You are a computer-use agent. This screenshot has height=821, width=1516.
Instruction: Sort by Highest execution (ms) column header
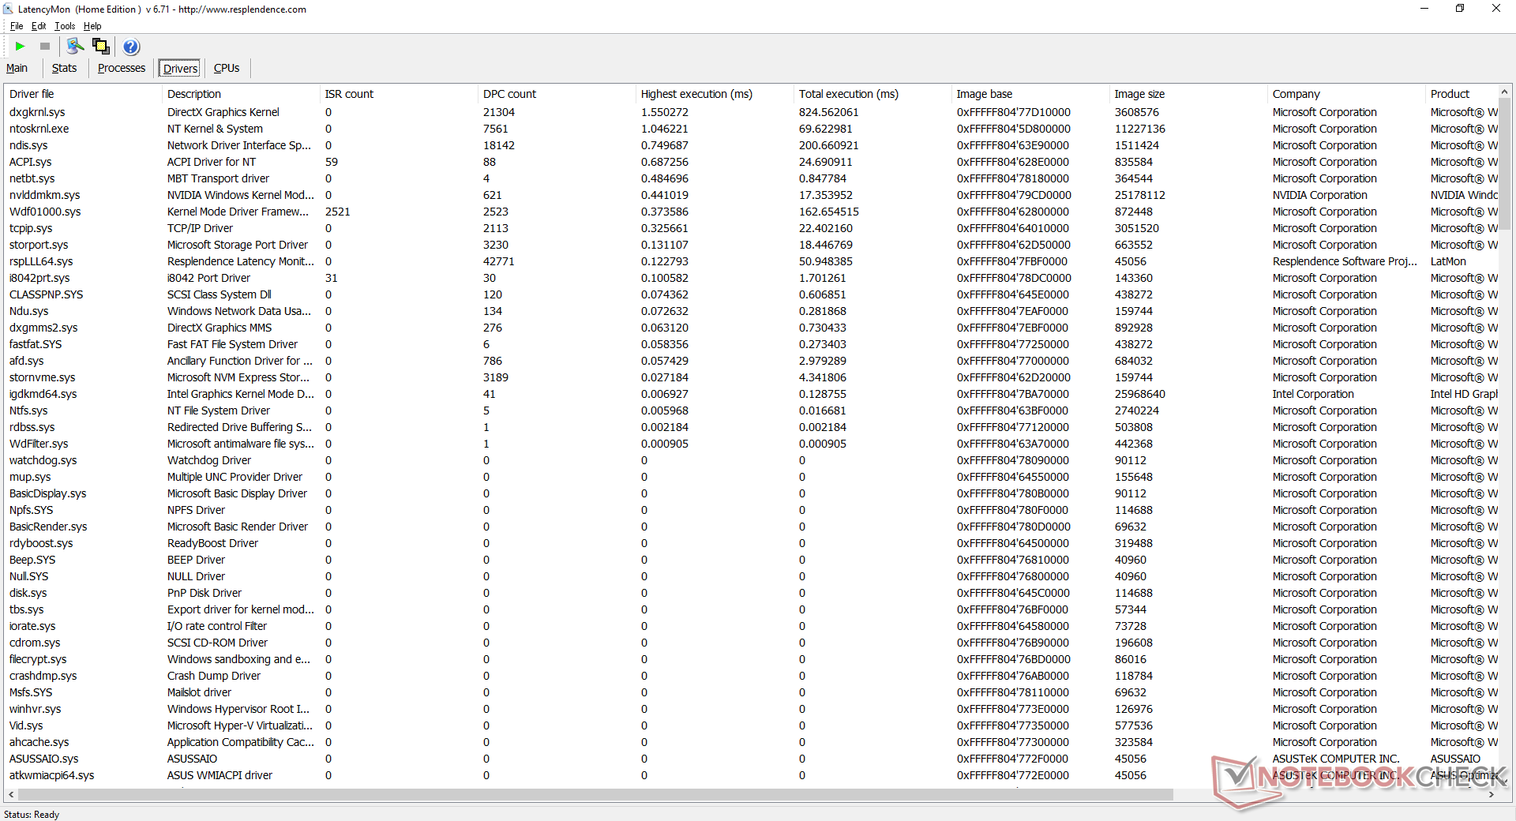715,94
